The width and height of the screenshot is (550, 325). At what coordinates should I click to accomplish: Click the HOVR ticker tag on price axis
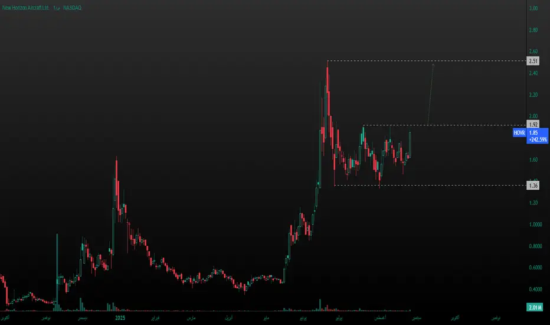[519, 133]
